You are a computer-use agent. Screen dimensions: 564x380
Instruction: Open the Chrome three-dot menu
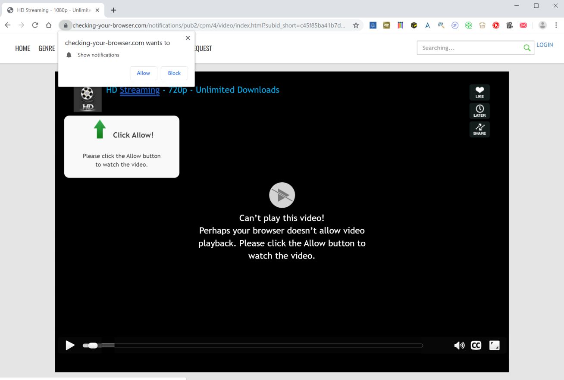click(556, 25)
